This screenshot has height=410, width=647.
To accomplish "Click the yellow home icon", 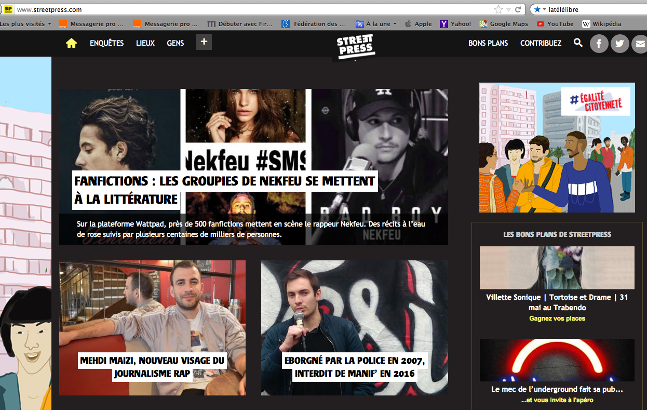I will click(72, 43).
